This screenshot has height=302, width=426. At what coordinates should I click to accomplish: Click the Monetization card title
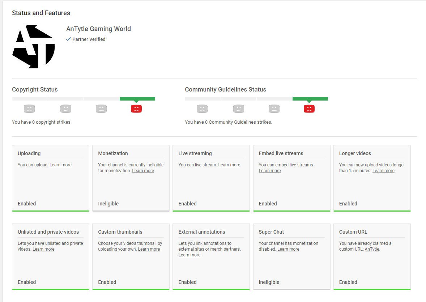pyautogui.click(x=113, y=153)
